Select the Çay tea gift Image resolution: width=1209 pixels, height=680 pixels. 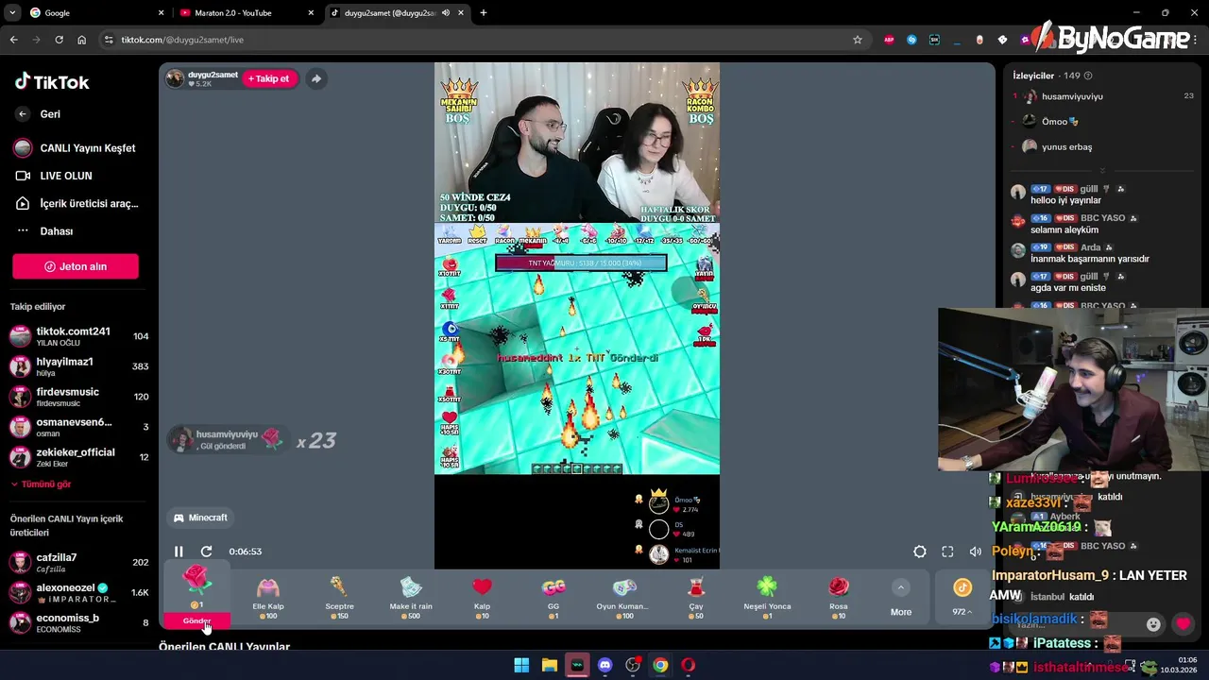pyautogui.click(x=696, y=597)
